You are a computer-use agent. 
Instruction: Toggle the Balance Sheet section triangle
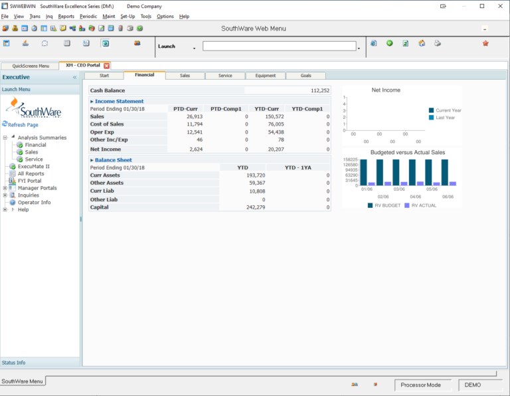(x=92, y=160)
